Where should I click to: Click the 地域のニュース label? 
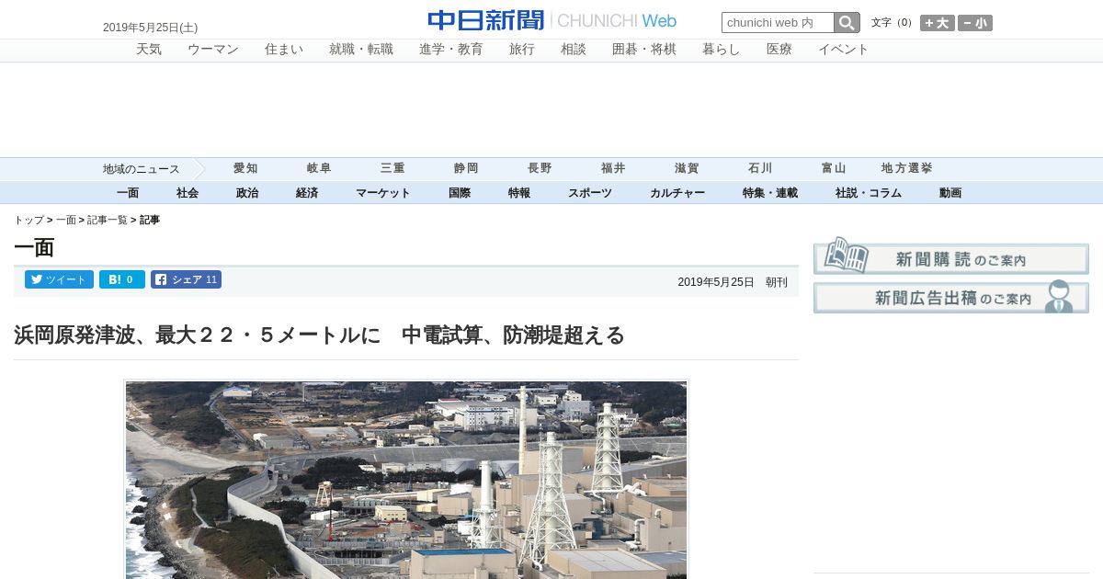click(x=142, y=169)
